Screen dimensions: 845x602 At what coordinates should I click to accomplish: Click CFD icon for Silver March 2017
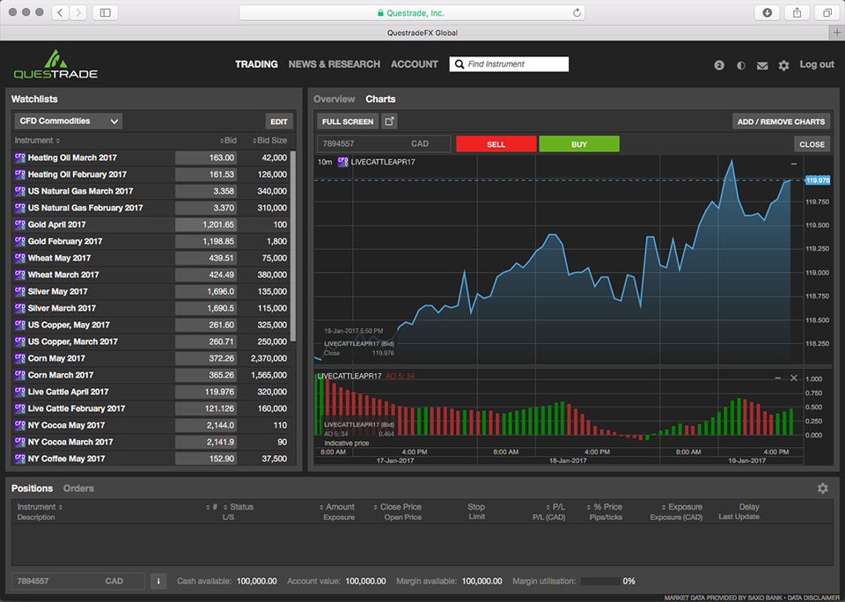click(x=20, y=308)
